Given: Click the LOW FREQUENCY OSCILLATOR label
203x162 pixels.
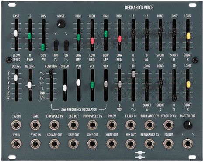Looking at the screenshot, I should [x=79, y=109].
